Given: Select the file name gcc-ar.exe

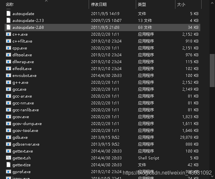Looking at the screenshot, I should point(22,96).
